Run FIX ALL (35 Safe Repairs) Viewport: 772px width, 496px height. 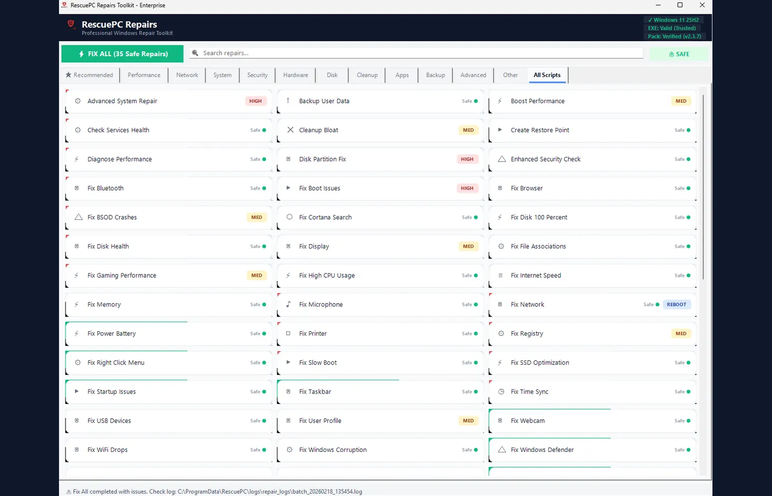[122, 53]
